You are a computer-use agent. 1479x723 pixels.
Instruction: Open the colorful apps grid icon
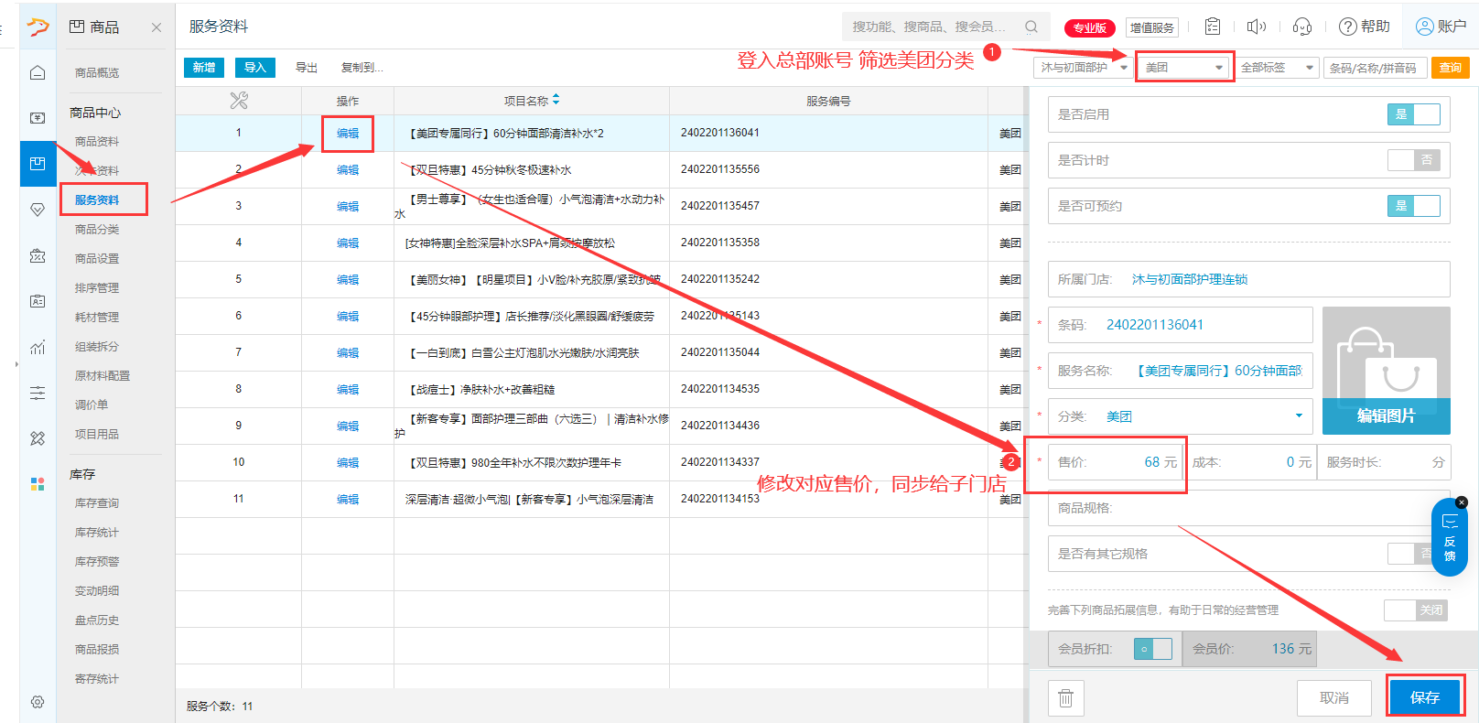tap(38, 484)
